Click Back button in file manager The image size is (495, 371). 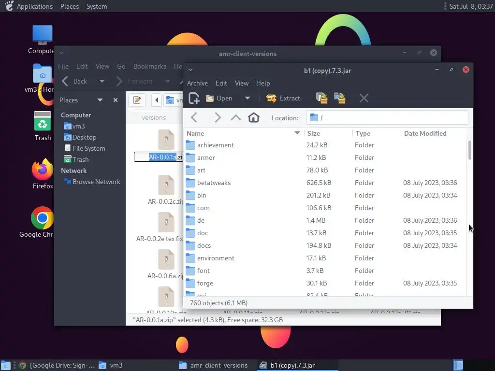point(74,81)
